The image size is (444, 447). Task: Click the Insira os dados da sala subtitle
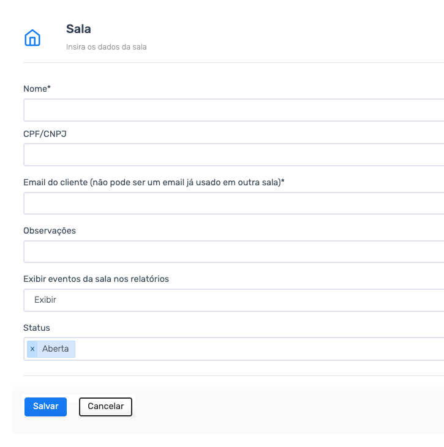pyautogui.click(x=106, y=46)
